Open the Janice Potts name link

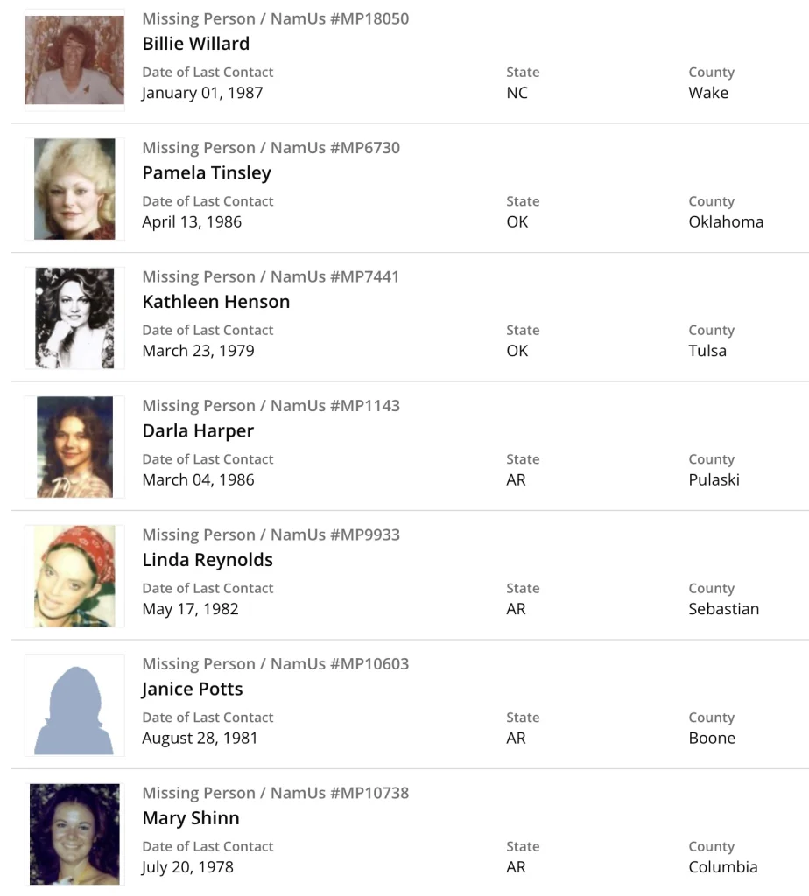tap(192, 689)
